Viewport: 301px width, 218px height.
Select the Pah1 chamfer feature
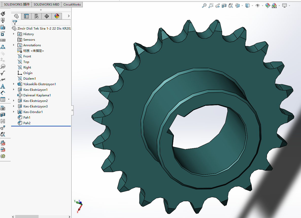(x=27, y=118)
